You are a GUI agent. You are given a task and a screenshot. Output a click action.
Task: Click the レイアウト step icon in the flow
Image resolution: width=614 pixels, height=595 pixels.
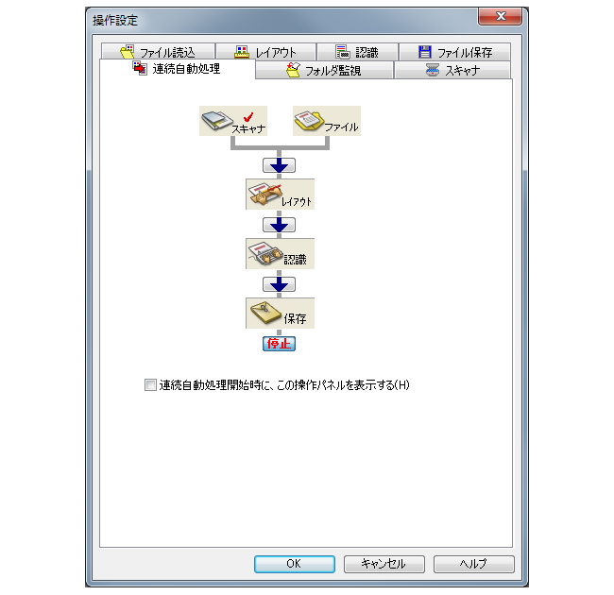coord(280,195)
